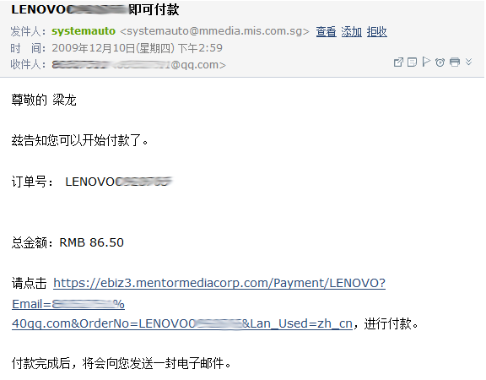
Task: Click the Email= line of payment URL
Action: pyautogui.click(x=68, y=304)
